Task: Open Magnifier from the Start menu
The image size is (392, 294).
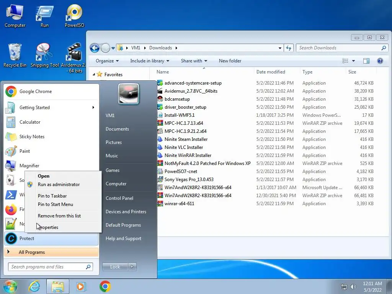Action: 51,165
